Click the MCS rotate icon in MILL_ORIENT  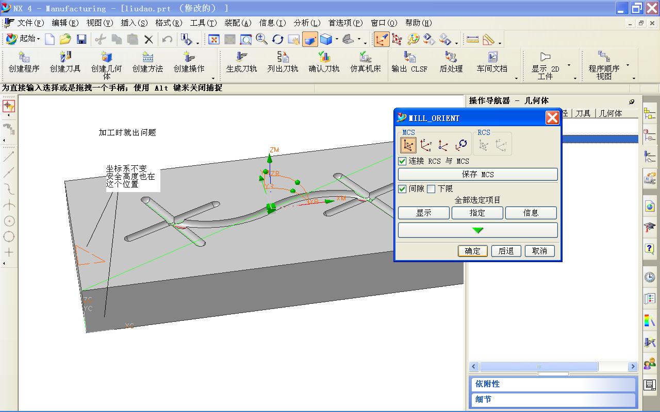pos(462,145)
